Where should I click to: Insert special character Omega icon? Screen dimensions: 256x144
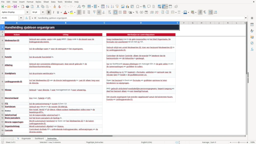[x=138, y=6]
